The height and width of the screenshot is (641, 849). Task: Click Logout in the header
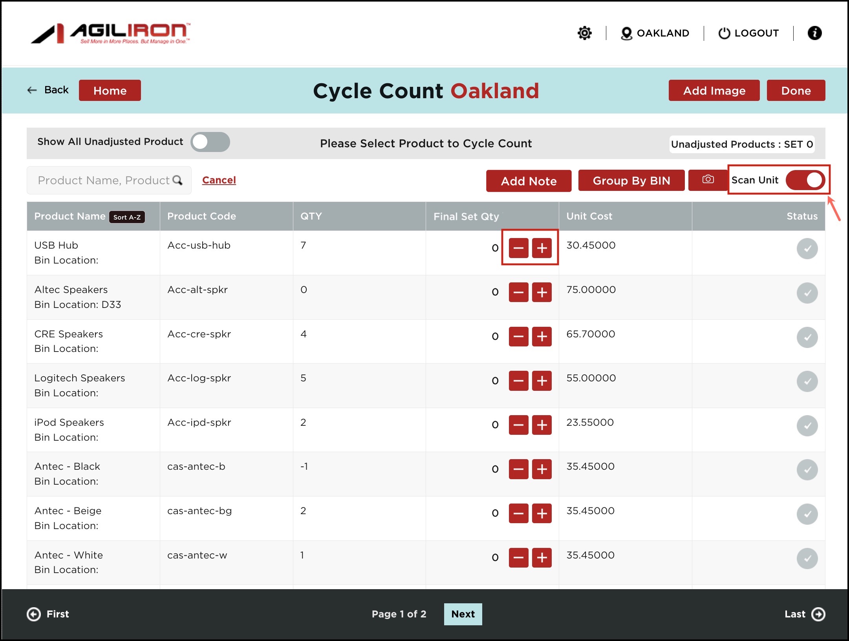click(748, 33)
